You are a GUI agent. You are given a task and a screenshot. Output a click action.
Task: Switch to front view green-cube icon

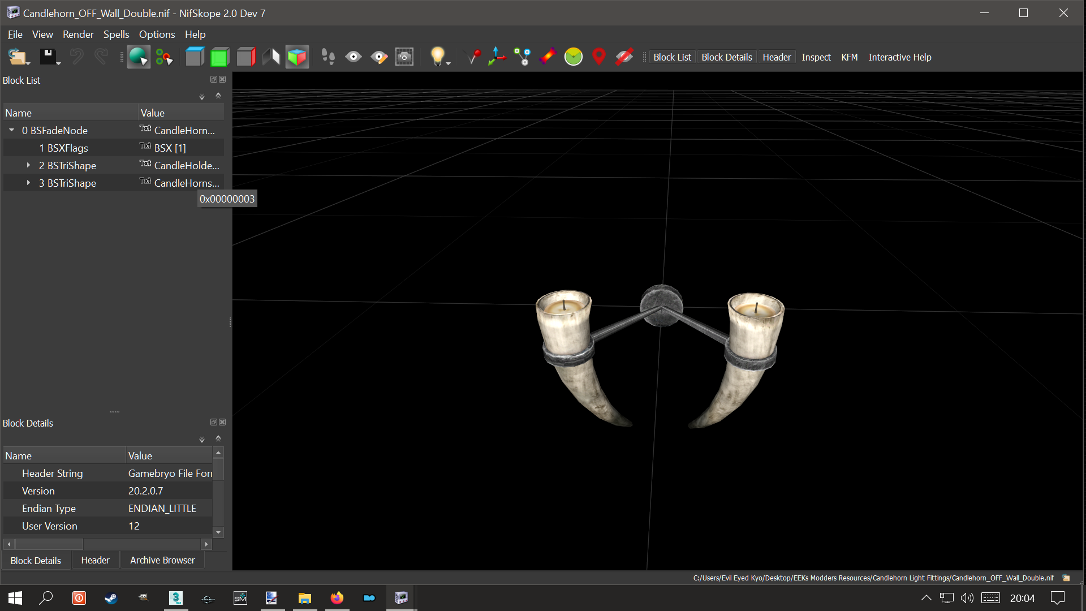(x=219, y=57)
